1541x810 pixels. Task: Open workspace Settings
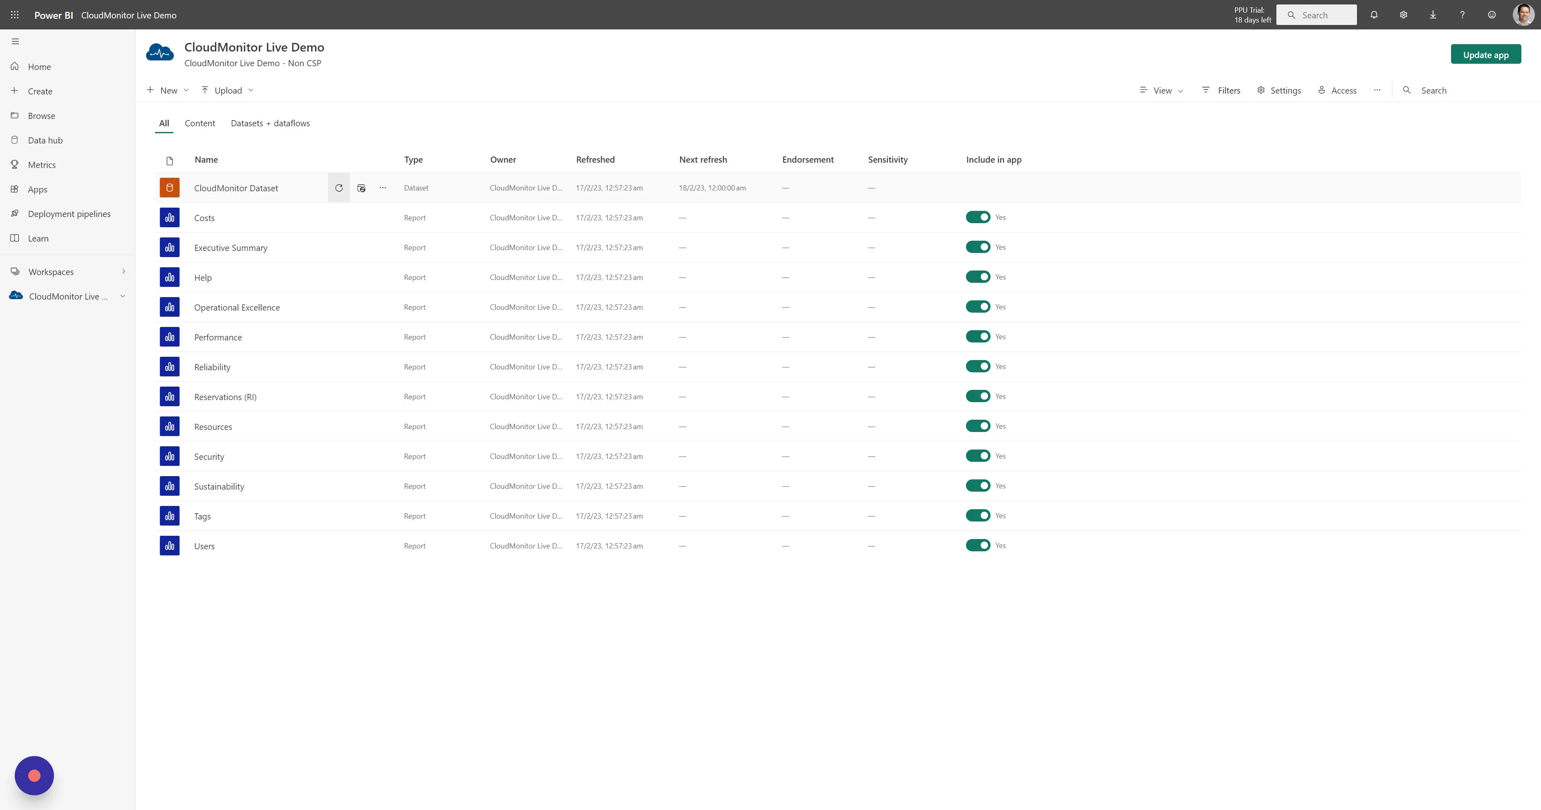pyautogui.click(x=1278, y=90)
